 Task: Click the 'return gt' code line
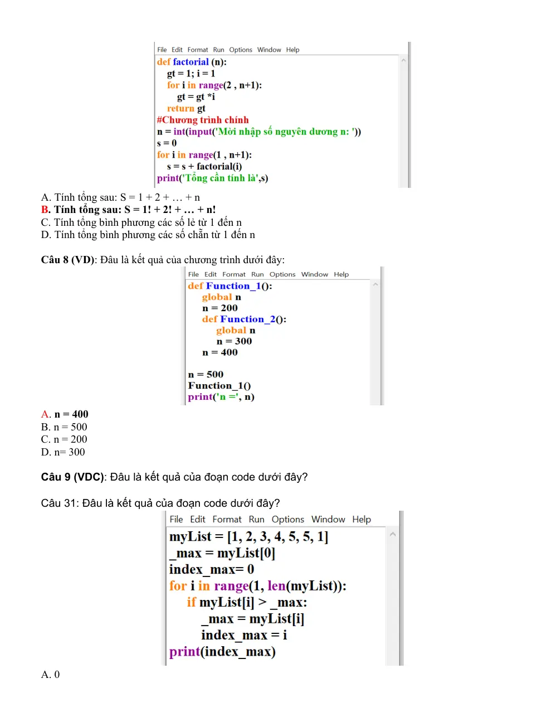(186, 108)
